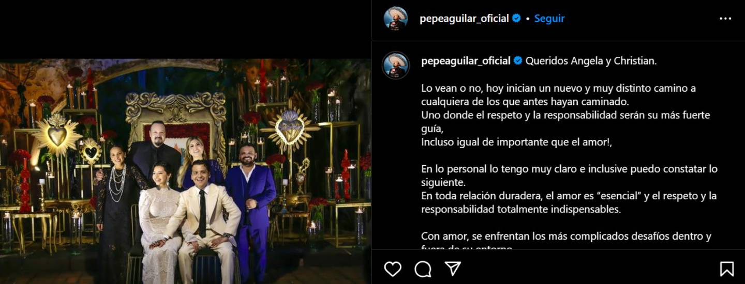The image size is (745, 284).
Task: Open the three-dot more options menu
Action: coord(725,19)
